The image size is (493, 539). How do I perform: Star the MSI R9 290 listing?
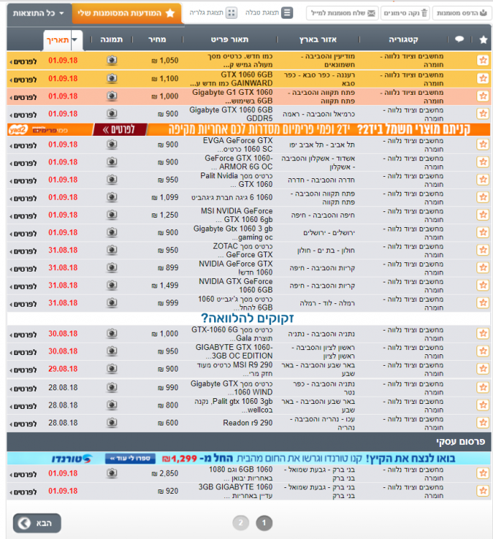tap(483, 369)
